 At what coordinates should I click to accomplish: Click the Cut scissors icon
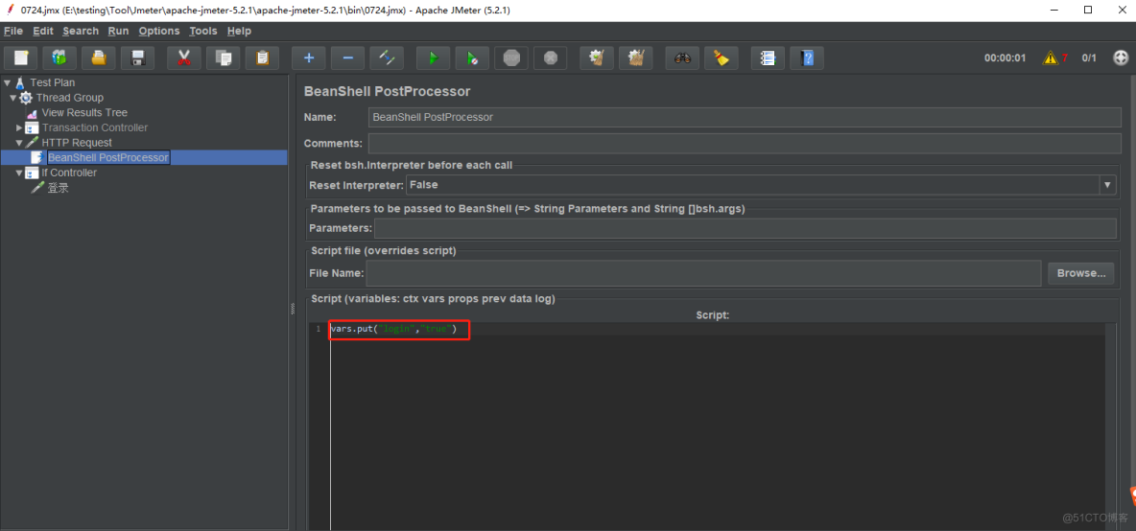click(x=184, y=58)
